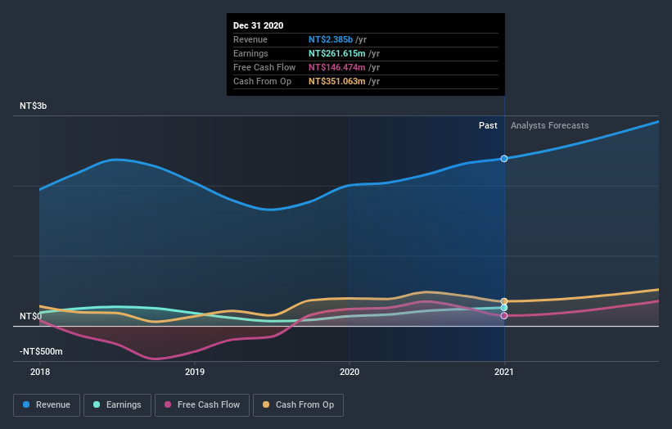Toggle the Free Cash Flow legend button
The image size is (672, 429).
202,405
